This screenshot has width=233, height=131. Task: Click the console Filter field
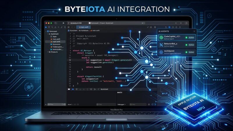138,105
